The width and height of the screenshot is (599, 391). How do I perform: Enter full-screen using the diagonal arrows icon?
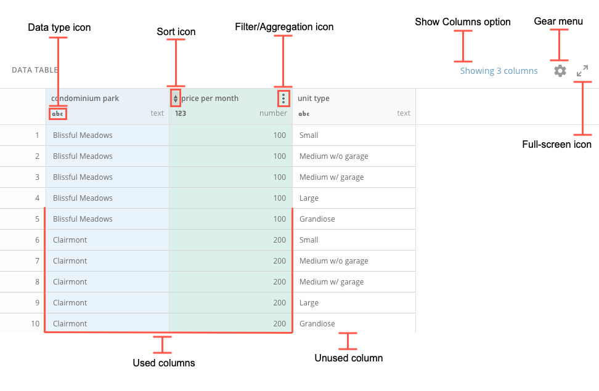click(582, 70)
